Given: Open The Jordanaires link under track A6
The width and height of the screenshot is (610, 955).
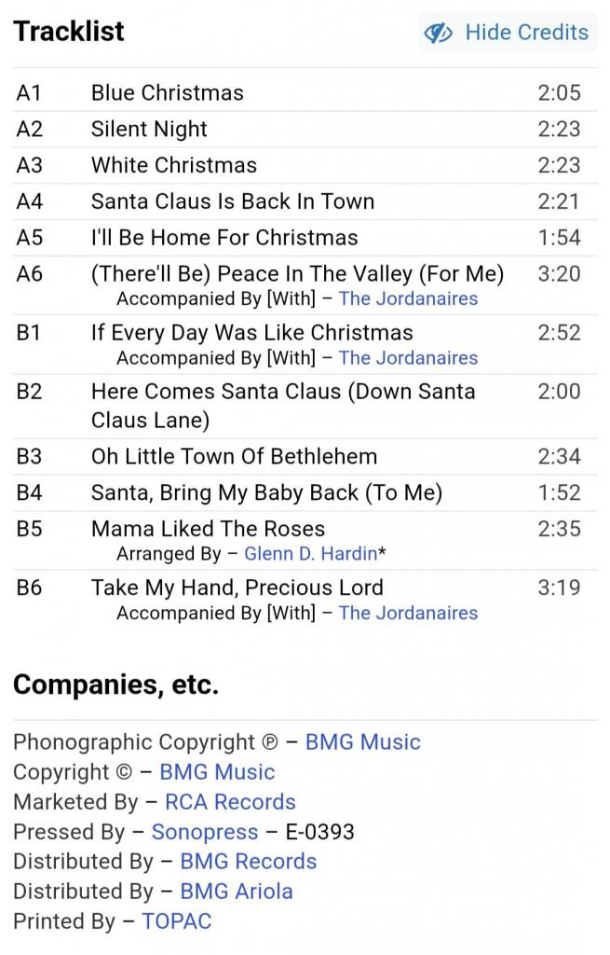Looking at the screenshot, I should pos(408,299).
